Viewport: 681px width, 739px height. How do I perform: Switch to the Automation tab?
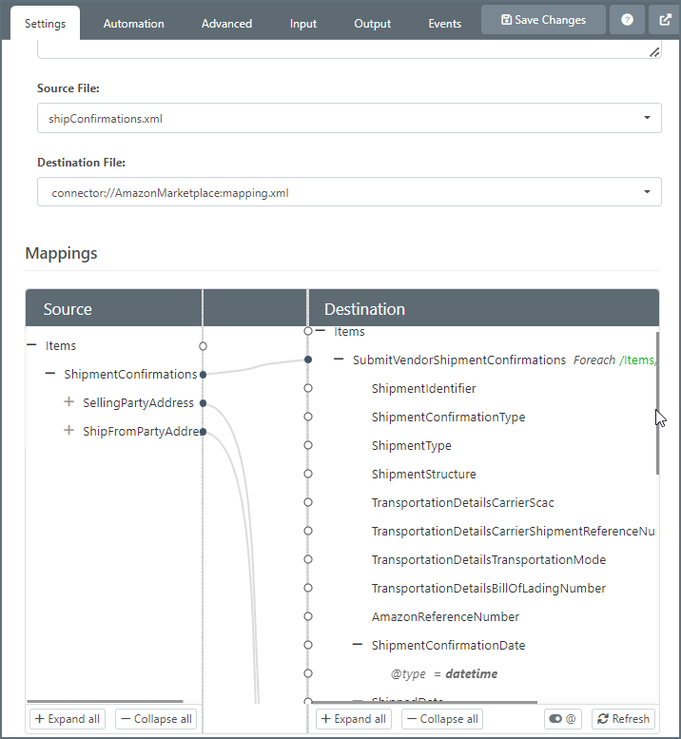click(133, 24)
